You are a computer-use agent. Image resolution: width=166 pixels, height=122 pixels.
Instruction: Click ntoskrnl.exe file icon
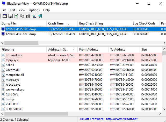[3, 55]
